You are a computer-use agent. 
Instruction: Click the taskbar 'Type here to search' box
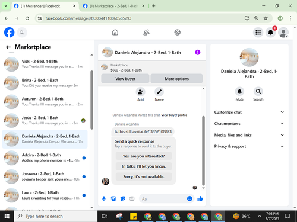56,216
